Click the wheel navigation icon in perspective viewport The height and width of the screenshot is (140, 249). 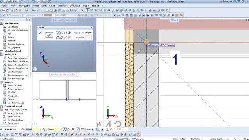click(35, 69)
